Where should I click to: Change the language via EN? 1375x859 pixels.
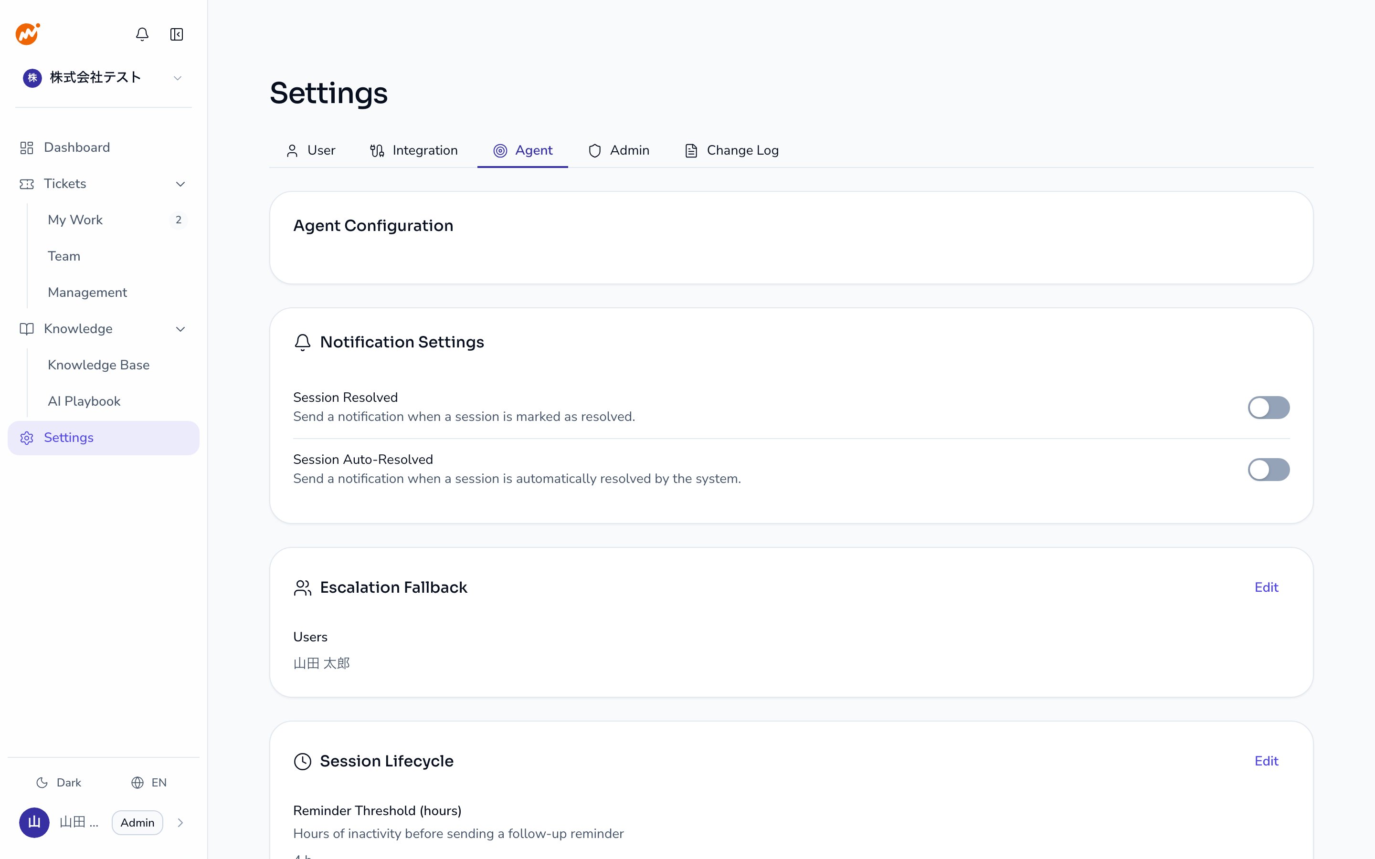(149, 783)
